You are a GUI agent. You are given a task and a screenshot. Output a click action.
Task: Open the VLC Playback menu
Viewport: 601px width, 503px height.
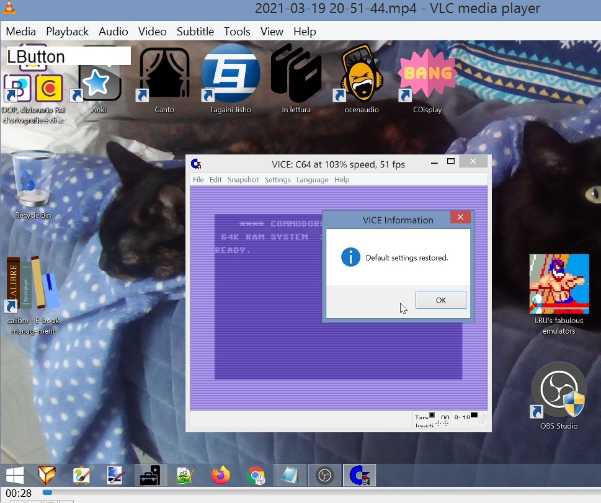click(67, 32)
